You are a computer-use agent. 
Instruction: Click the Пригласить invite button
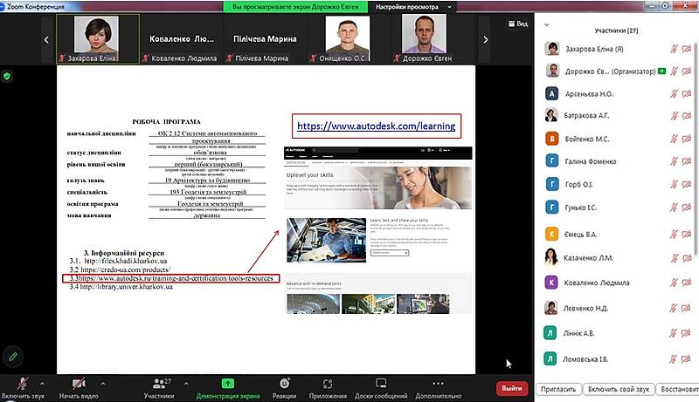(x=558, y=388)
